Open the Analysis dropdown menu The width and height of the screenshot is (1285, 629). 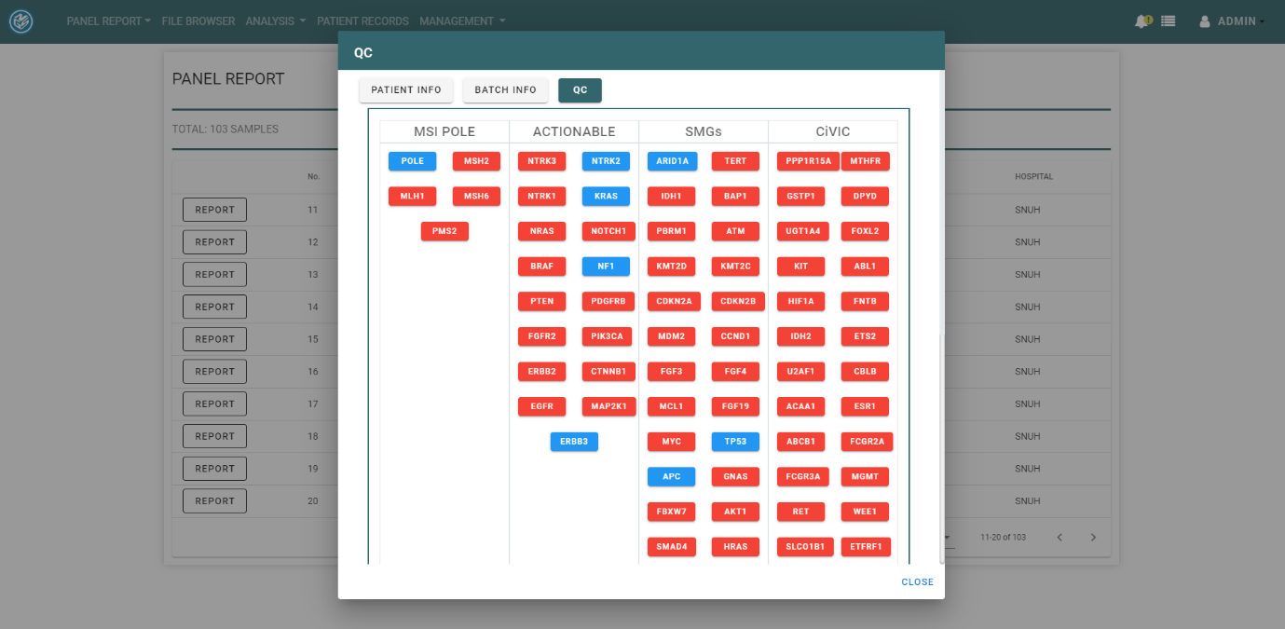[x=275, y=21]
